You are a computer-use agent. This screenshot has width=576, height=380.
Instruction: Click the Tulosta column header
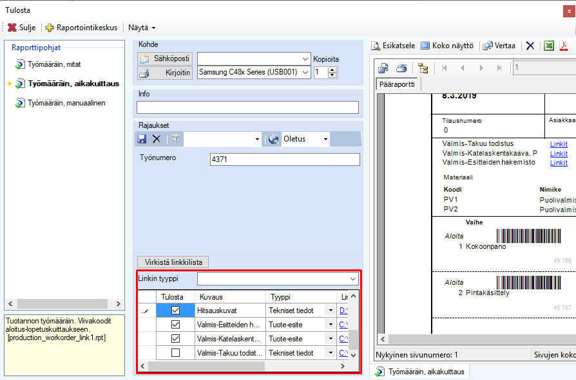click(176, 297)
